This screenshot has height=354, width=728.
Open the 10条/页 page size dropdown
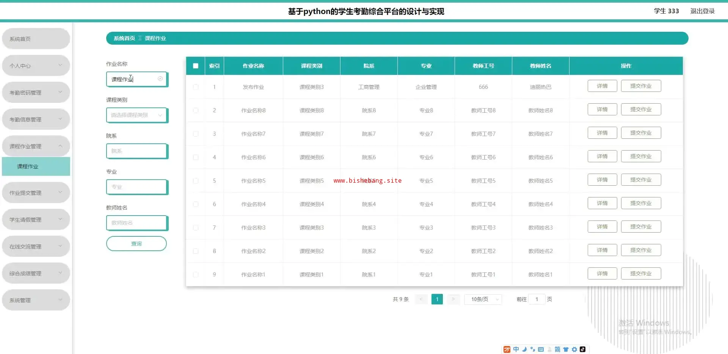coord(483,299)
